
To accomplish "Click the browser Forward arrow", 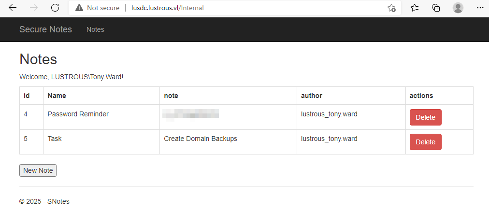I will point(34,8).
